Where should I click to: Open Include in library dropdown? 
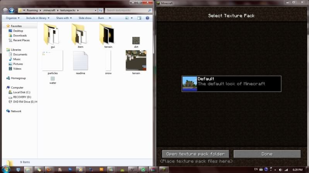(38, 18)
